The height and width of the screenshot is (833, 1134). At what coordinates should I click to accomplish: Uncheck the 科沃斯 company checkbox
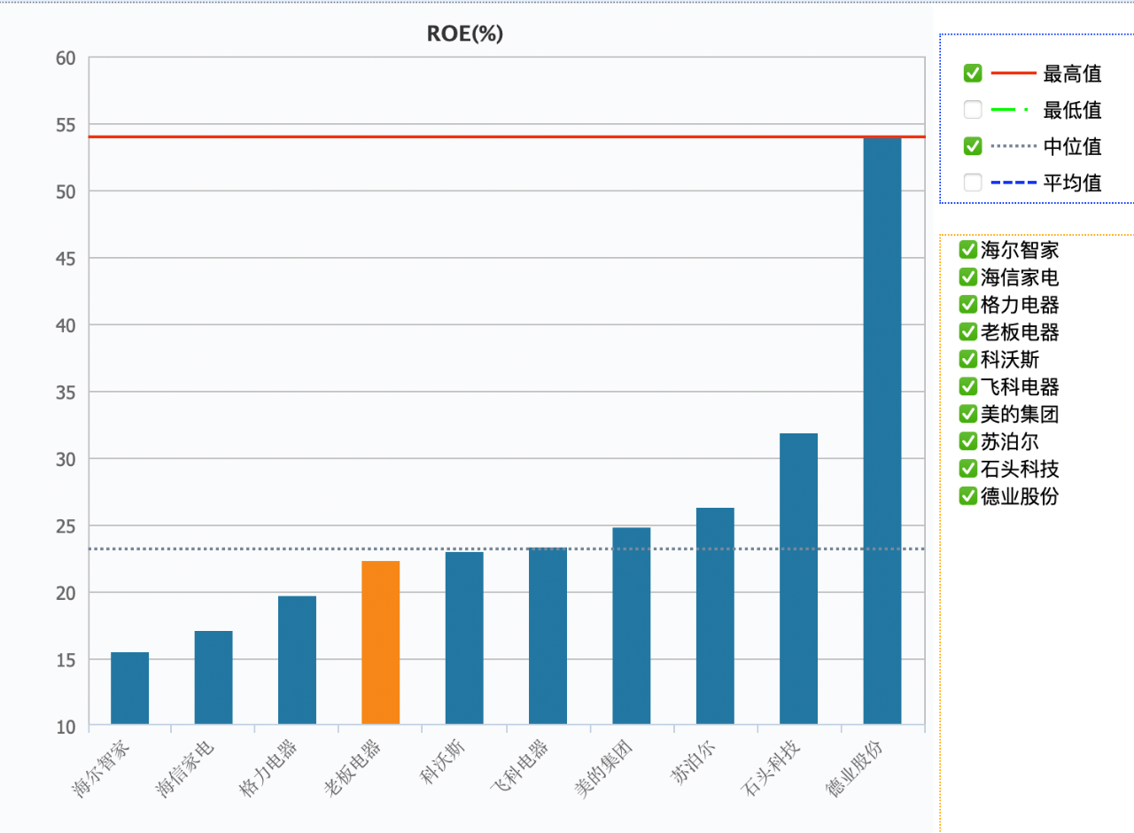pyautogui.click(x=968, y=359)
